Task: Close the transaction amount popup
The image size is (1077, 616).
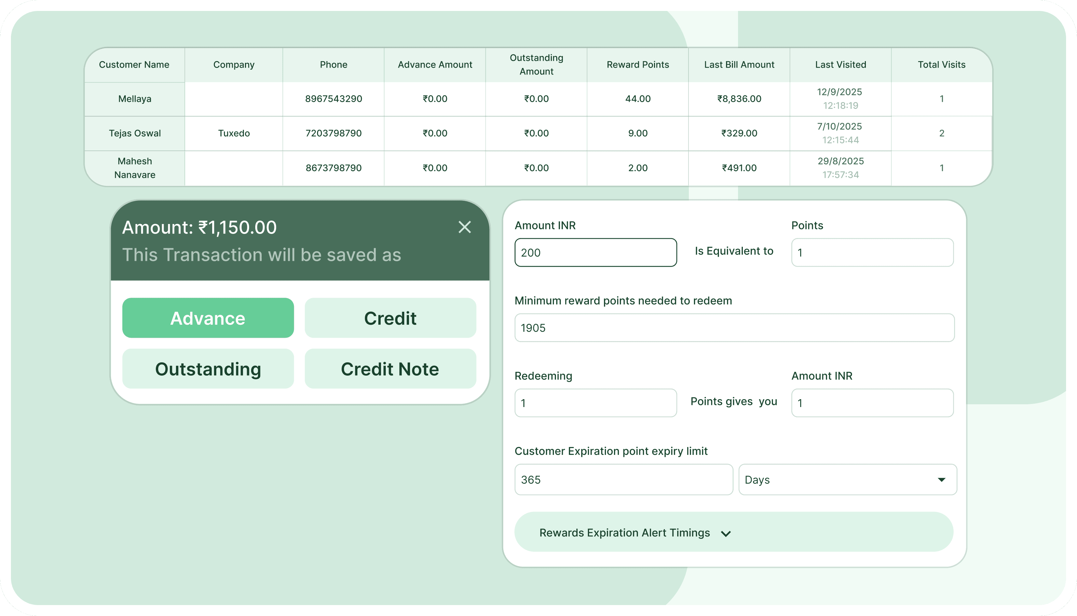Action: coord(464,227)
